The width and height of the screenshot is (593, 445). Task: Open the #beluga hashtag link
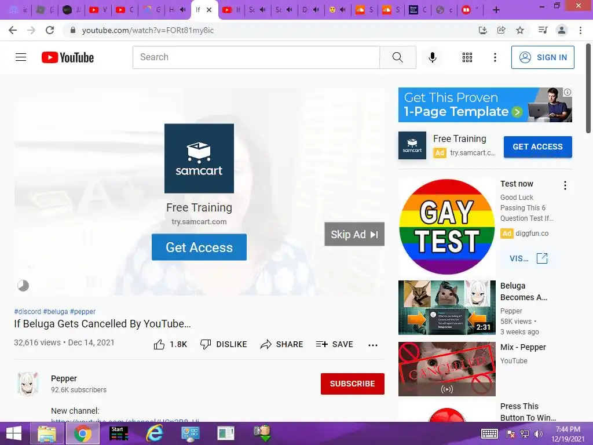(56, 311)
